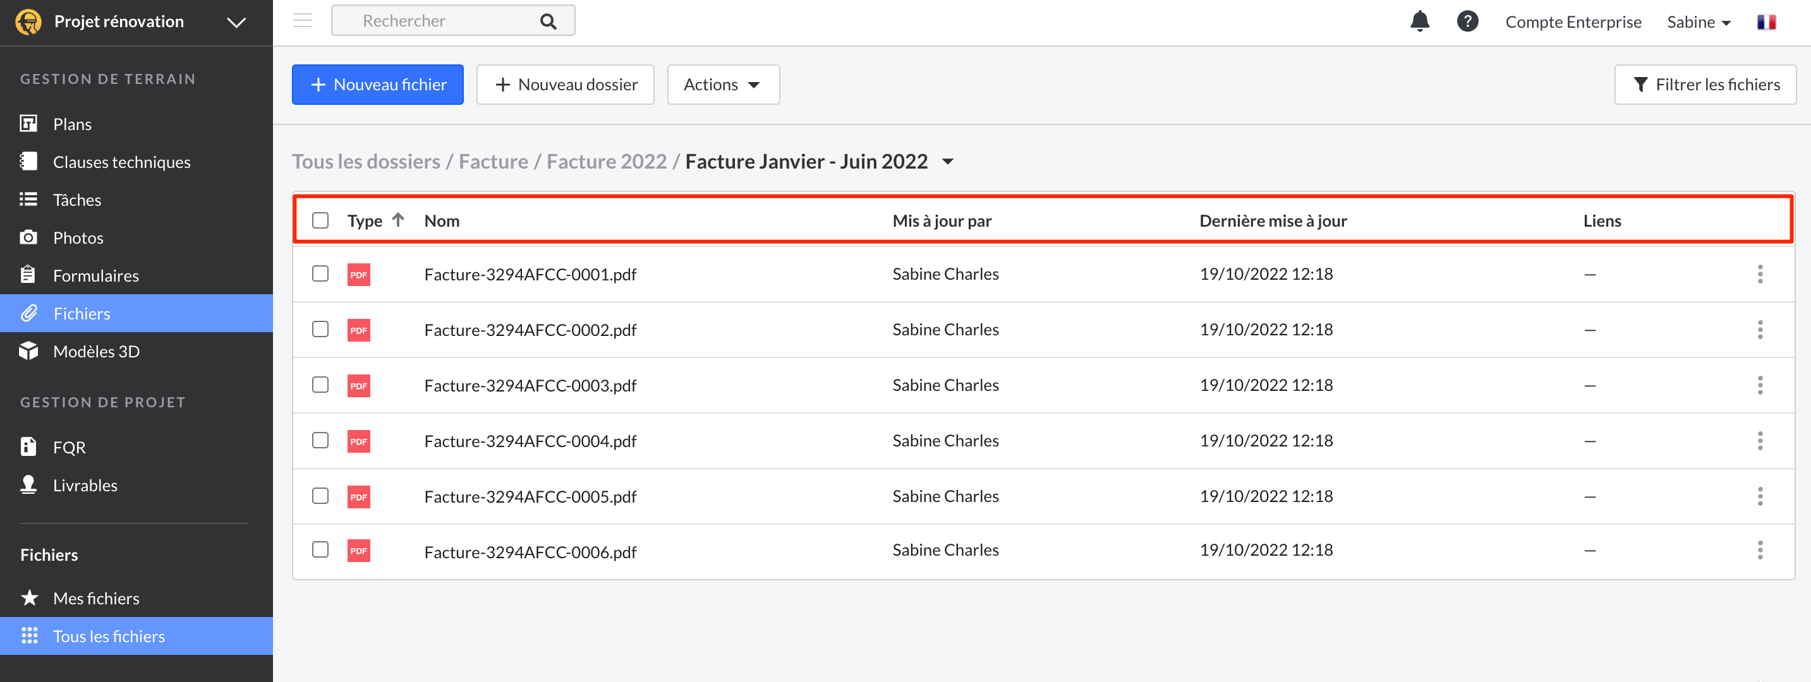Open three-dot menu for Facture-3294AFCC-0006.pdf
Viewport: 1811px width, 682px height.
[x=1760, y=550]
